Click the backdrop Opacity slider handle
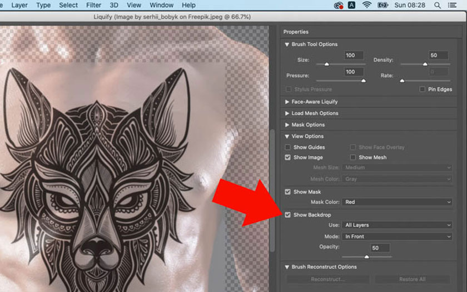This screenshot has height=292, width=467. 366,256
